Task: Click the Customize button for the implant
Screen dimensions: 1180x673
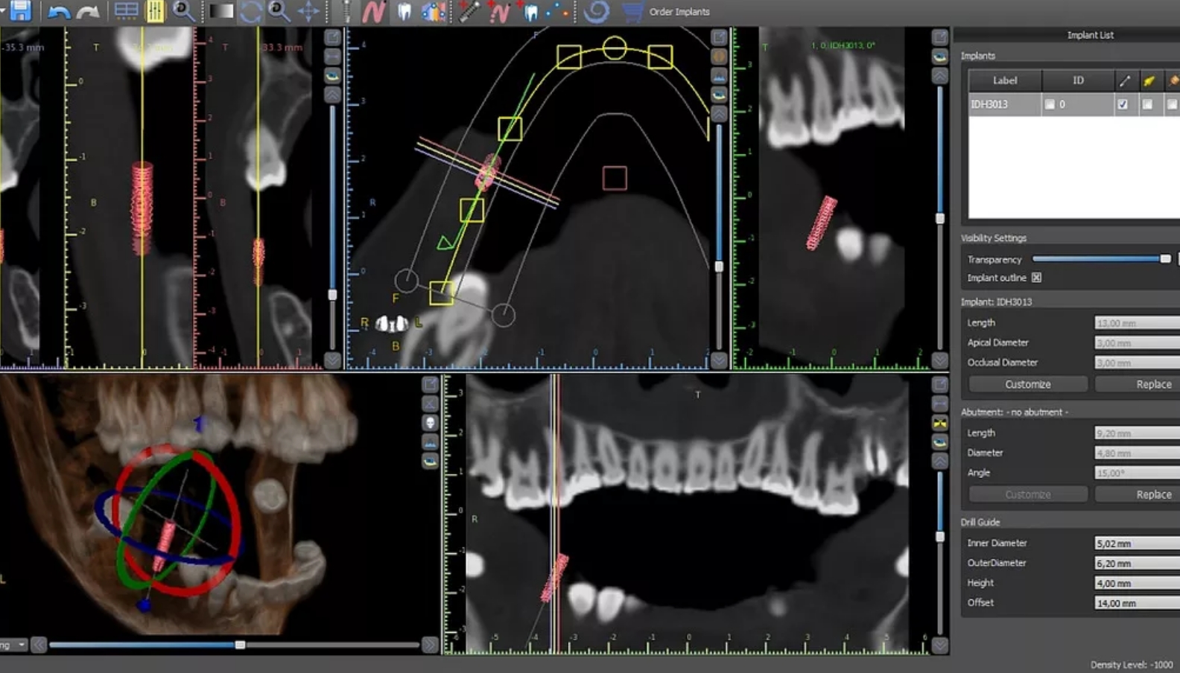Action: pyautogui.click(x=1027, y=384)
